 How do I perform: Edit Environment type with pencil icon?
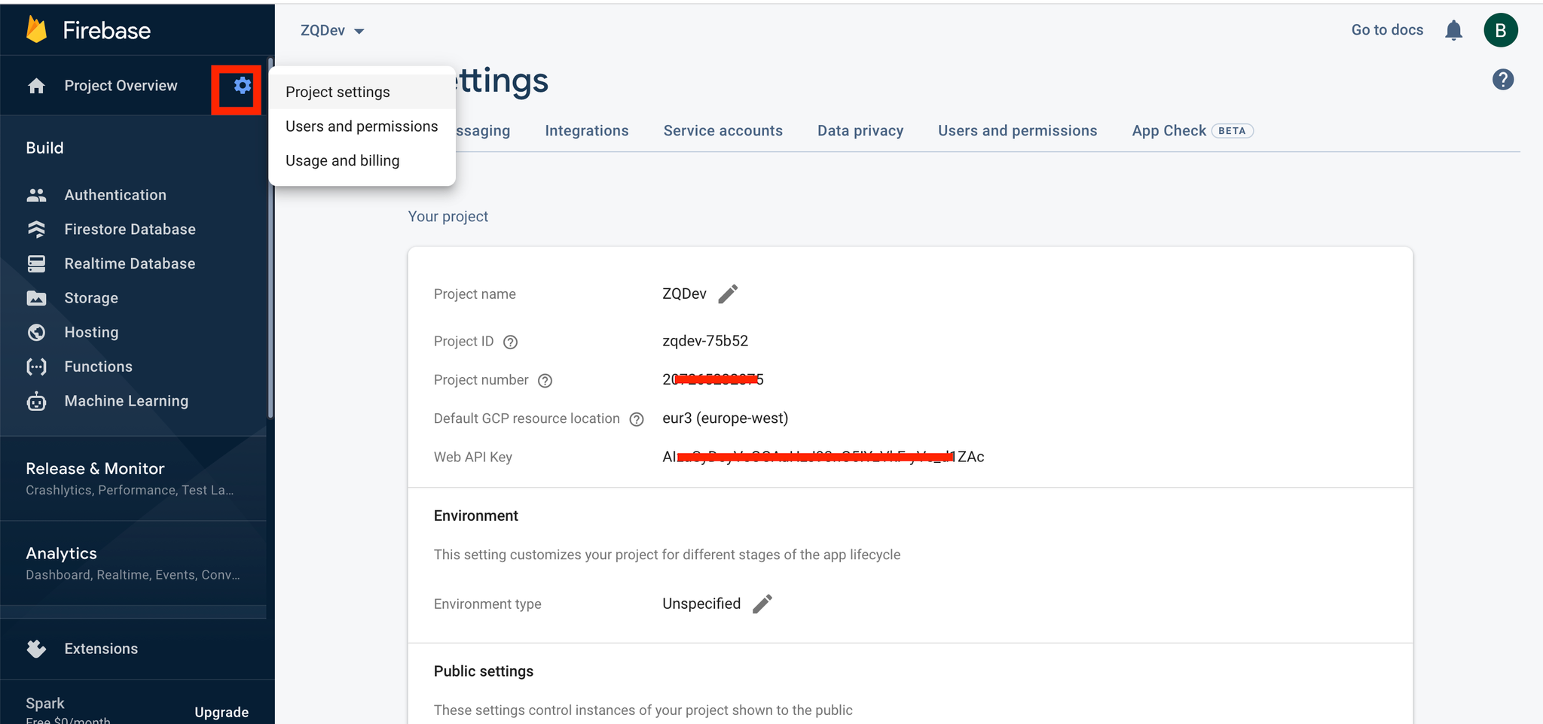[x=762, y=604]
